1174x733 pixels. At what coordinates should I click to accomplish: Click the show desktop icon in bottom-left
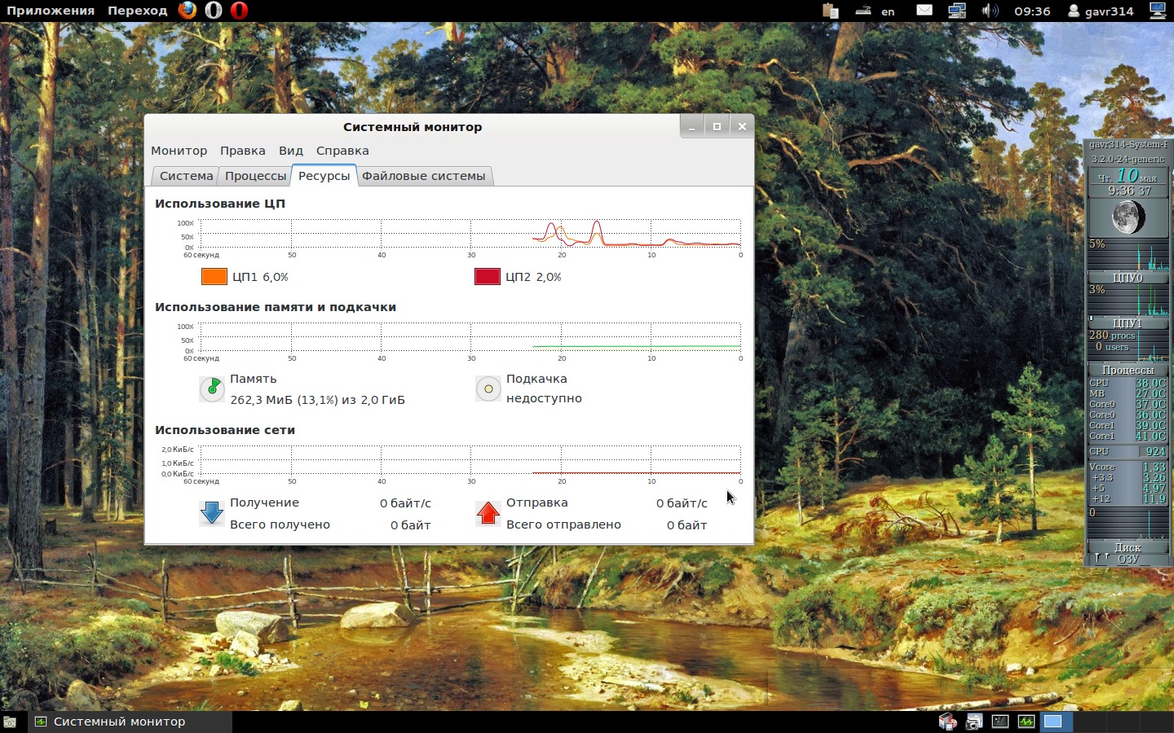point(10,722)
